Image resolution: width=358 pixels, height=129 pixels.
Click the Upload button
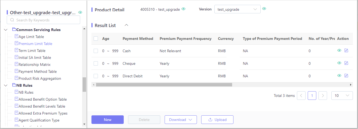point(217,120)
